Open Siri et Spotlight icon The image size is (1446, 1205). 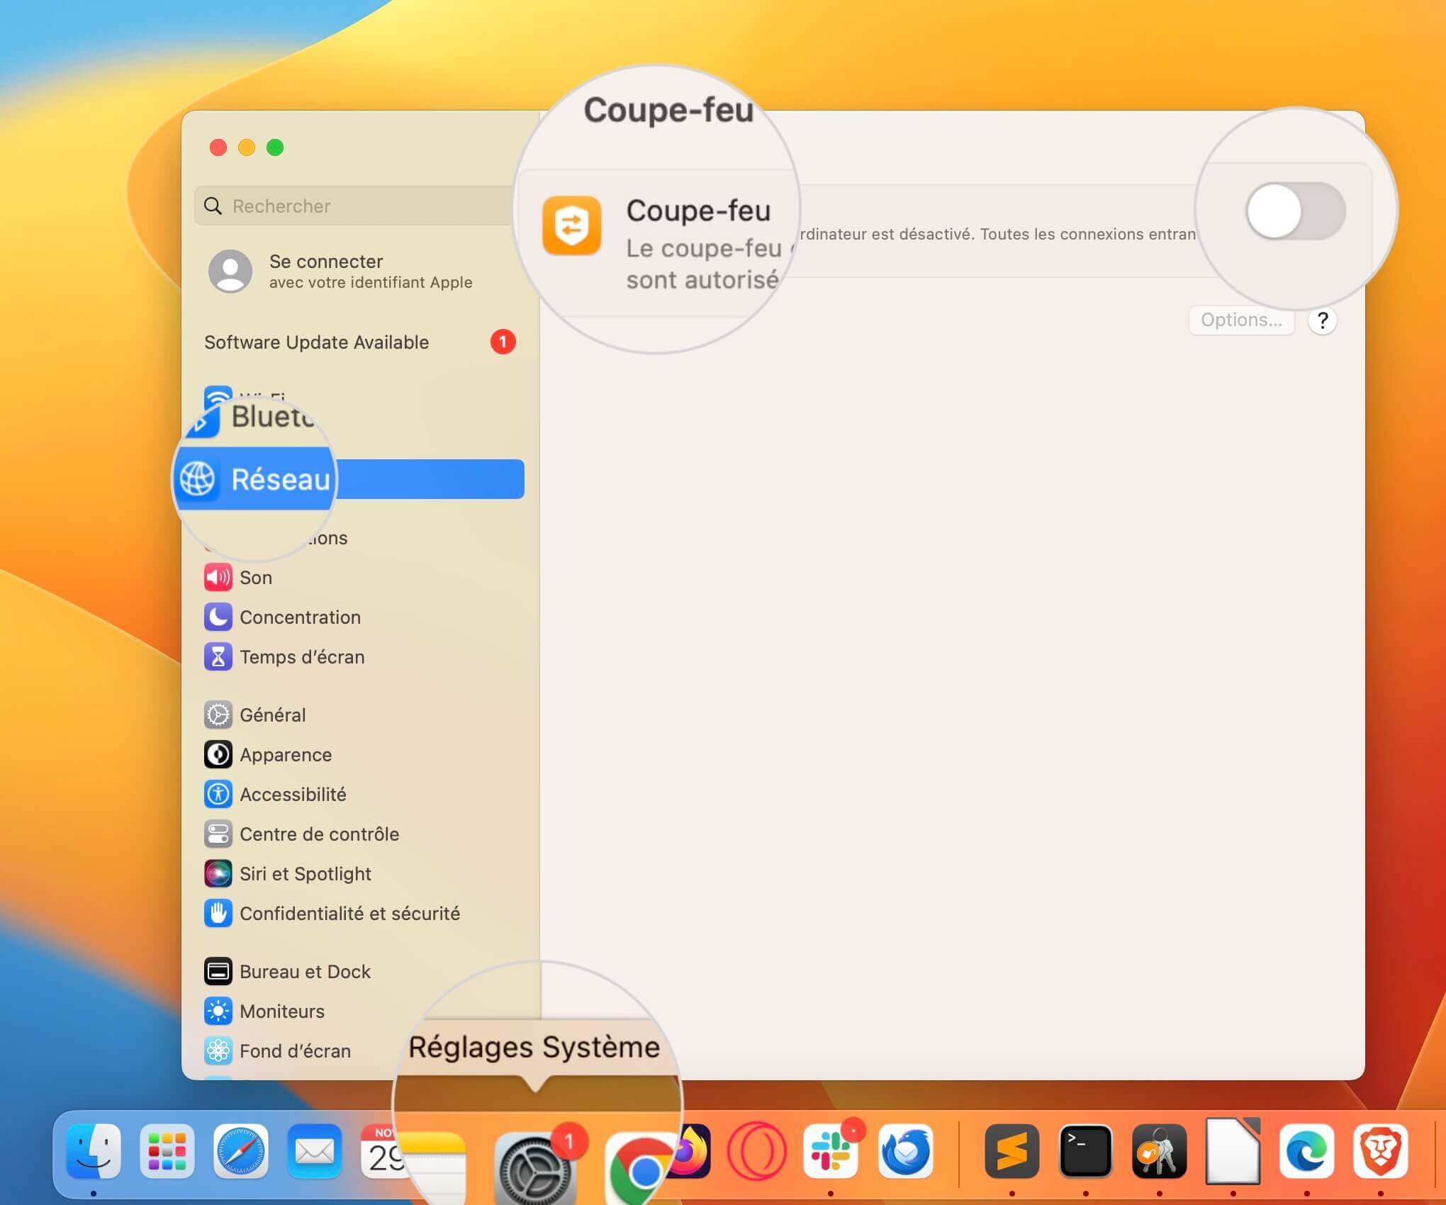coord(218,874)
